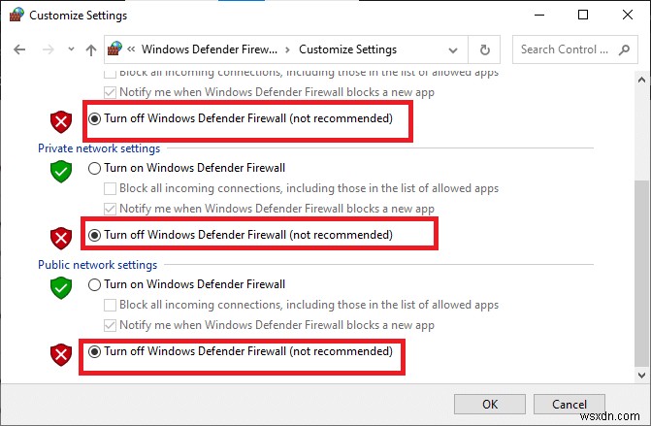Click the Back navigation arrow

click(17, 49)
